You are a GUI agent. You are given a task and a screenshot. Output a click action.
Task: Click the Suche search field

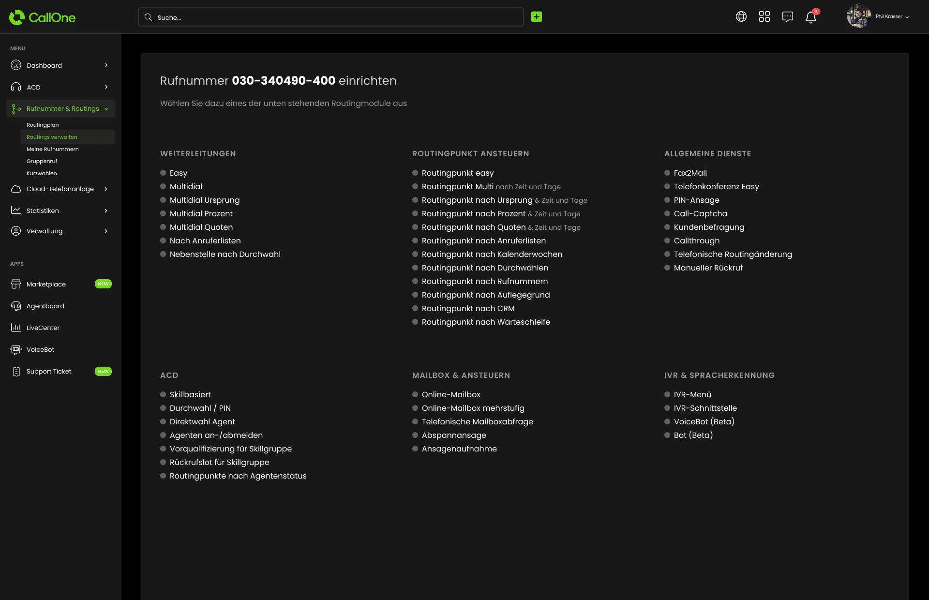pos(330,17)
